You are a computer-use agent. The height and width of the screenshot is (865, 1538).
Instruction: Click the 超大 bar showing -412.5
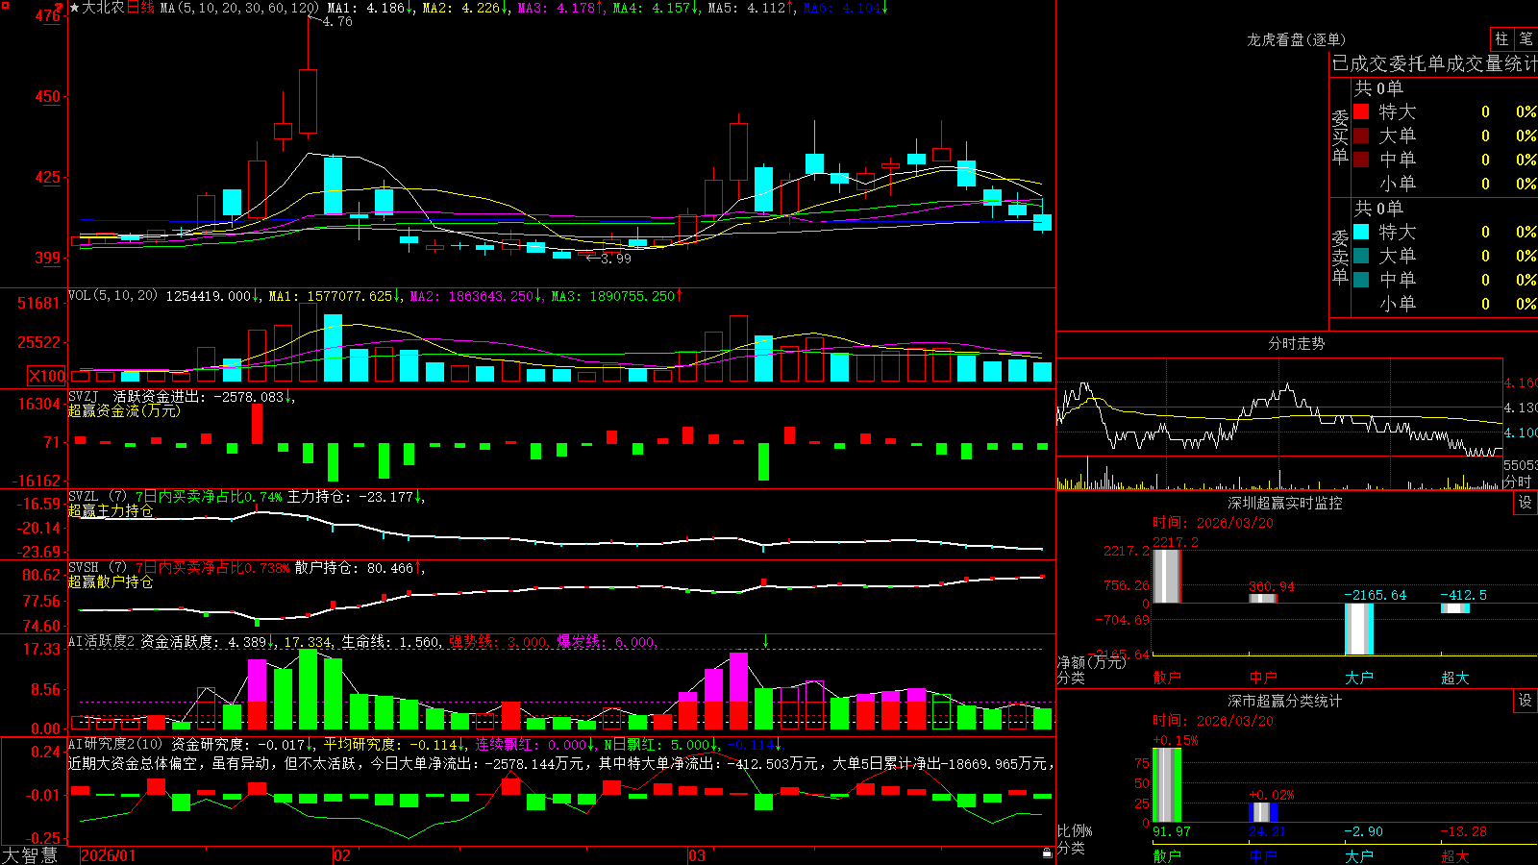tap(1454, 607)
